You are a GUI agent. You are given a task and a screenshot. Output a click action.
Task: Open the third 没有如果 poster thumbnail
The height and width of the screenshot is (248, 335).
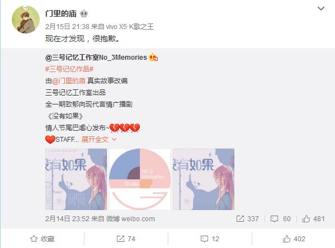click(x=204, y=179)
